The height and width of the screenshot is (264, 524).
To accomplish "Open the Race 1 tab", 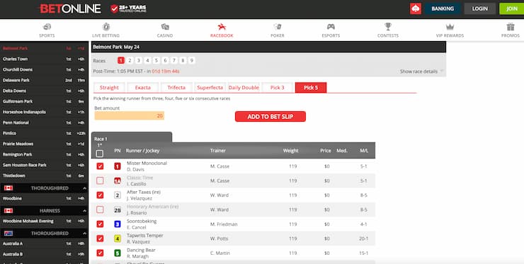I will [131, 137].
